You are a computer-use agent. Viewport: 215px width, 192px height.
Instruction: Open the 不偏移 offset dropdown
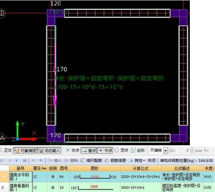click(166, 151)
